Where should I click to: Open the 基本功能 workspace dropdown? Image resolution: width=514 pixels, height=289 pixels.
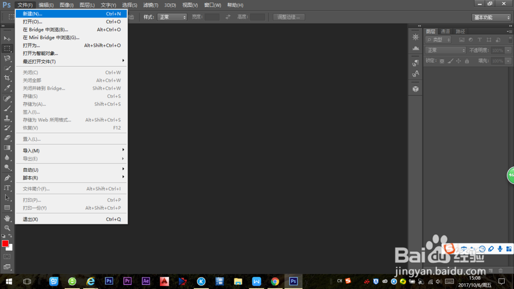point(491,17)
